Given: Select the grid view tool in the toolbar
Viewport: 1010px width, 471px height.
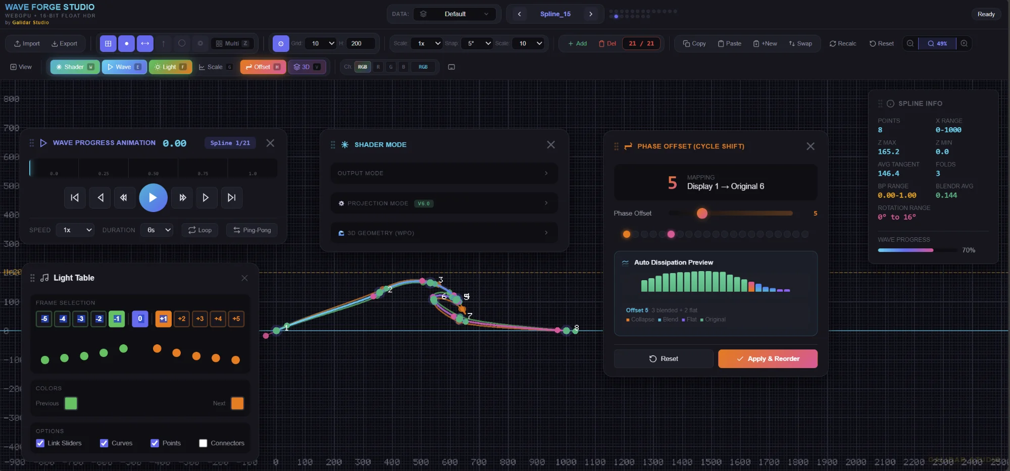Looking at the screenshot, I should click(108, 43).
